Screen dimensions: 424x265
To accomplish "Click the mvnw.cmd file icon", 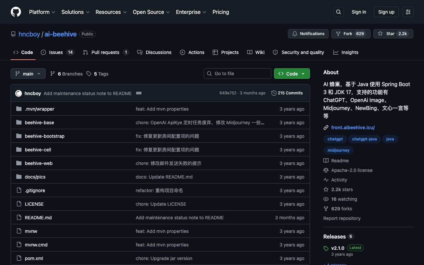I will (19, 244).
